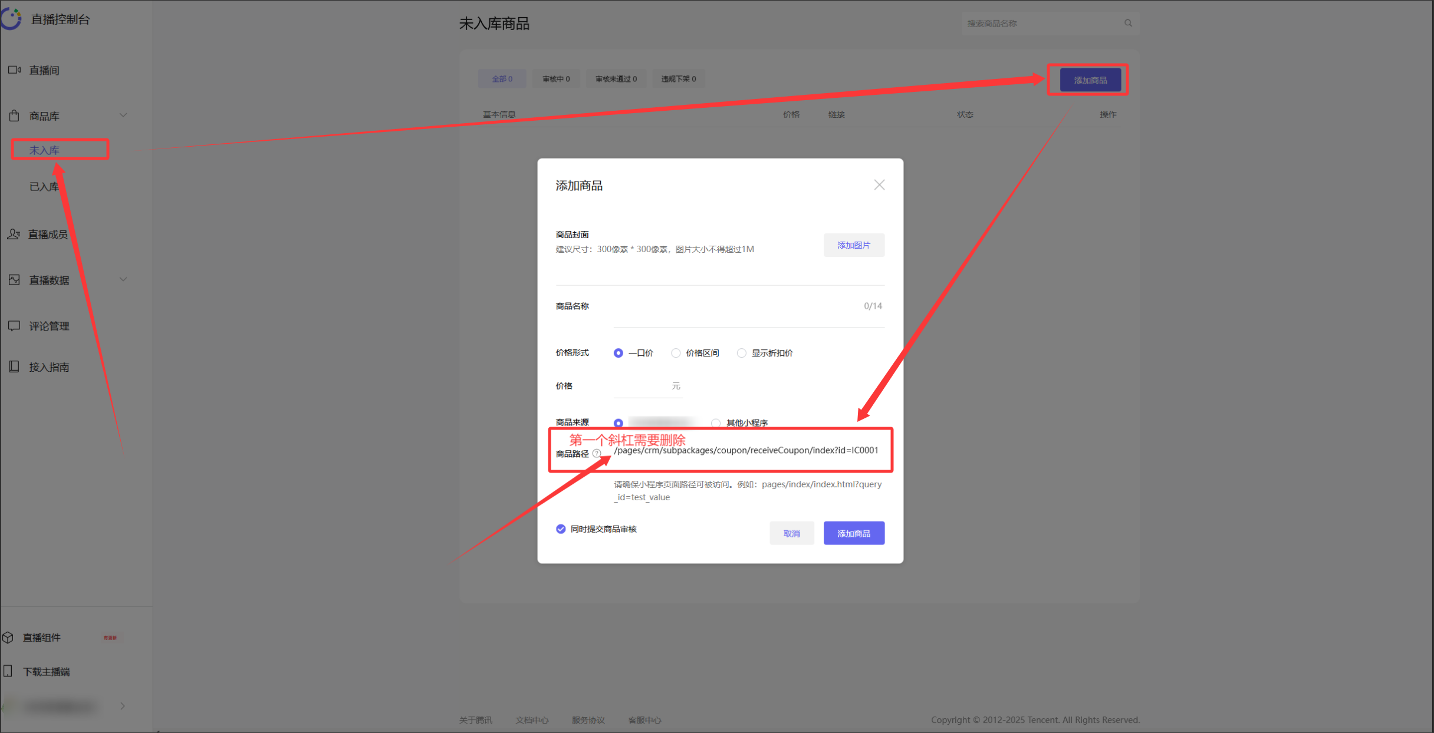
Task: Click the 直播组件 cube icon
Action: click(8, 637)
